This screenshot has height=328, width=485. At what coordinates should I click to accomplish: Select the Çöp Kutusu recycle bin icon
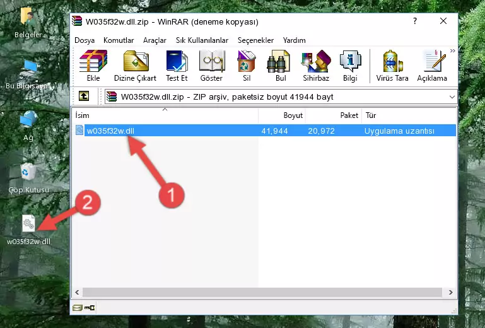(x=28, y=179)
